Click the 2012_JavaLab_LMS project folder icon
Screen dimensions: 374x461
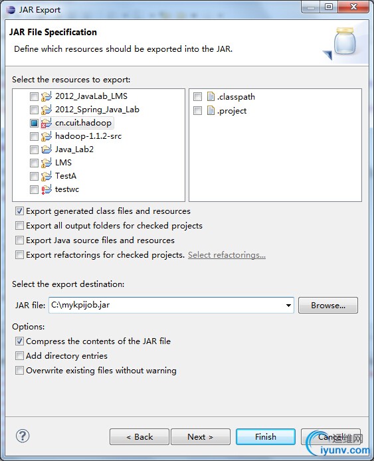coord(46,96)
